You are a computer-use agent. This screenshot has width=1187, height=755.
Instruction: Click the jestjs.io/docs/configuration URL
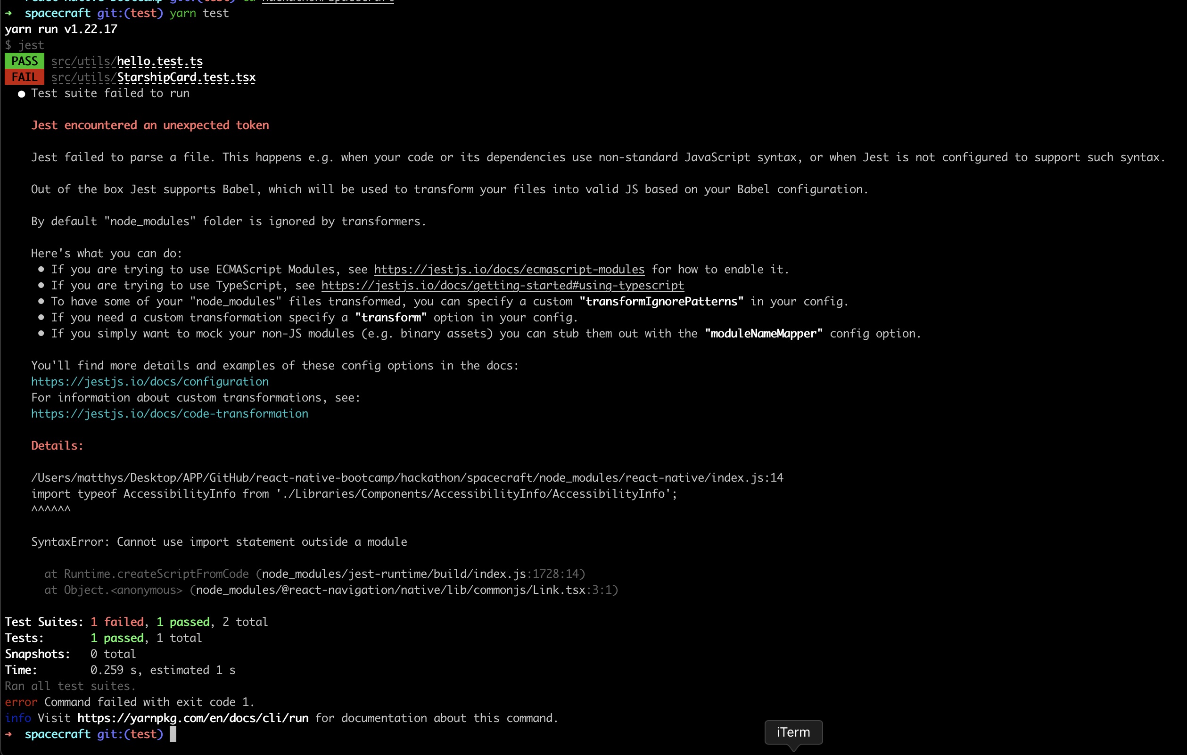pos(150,381)
